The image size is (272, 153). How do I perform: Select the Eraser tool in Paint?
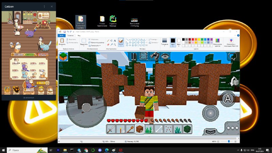tap(108, 45)
